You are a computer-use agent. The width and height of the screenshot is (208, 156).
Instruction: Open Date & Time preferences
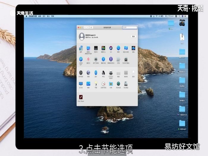103,84
